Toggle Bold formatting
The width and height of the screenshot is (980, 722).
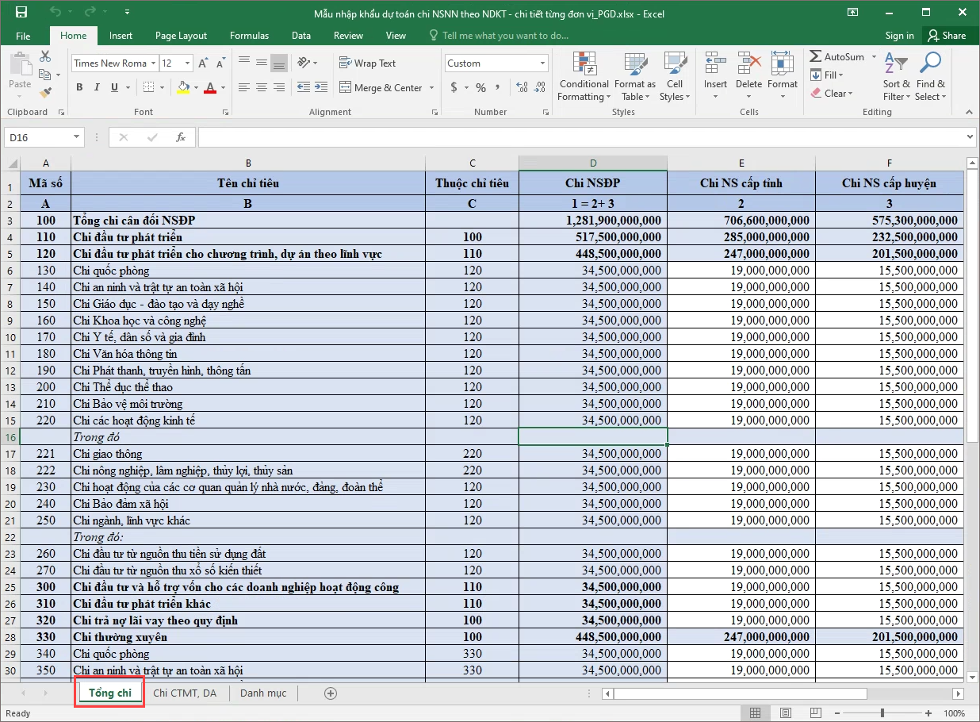tap(79, 87)
